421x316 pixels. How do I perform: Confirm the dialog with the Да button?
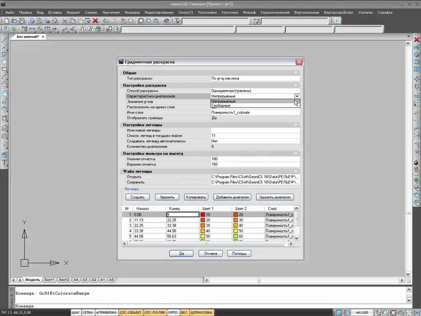(181, 253)
